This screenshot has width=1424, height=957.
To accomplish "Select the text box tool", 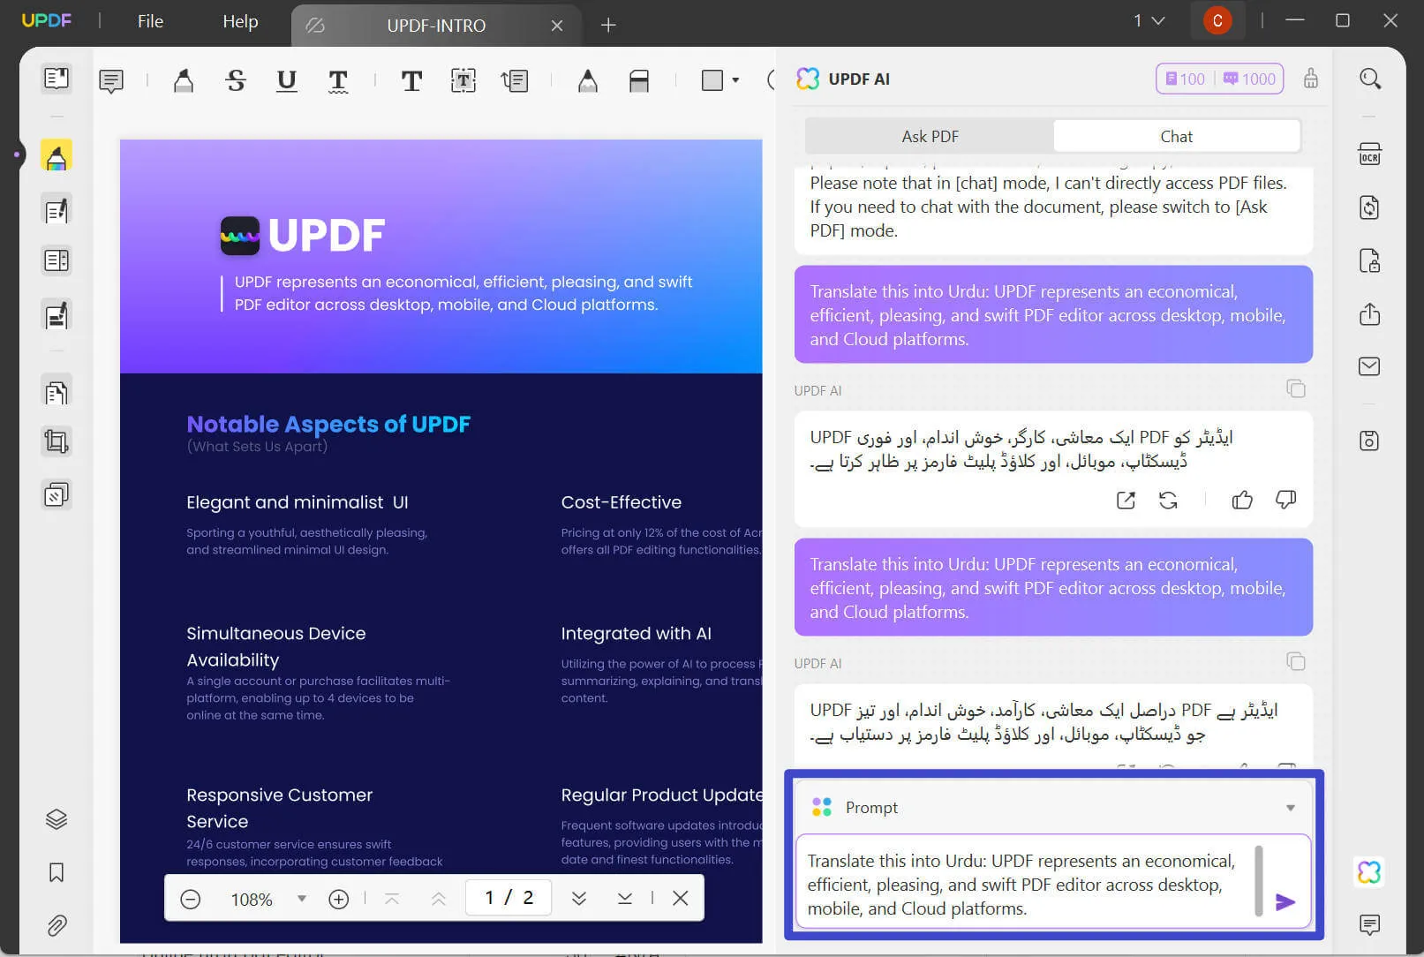I will pyautogui.click(x=463, y=81).
